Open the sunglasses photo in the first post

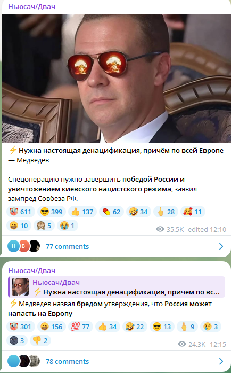(x=117, y=78)
